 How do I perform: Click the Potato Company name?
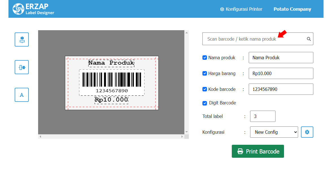point(292,9)
